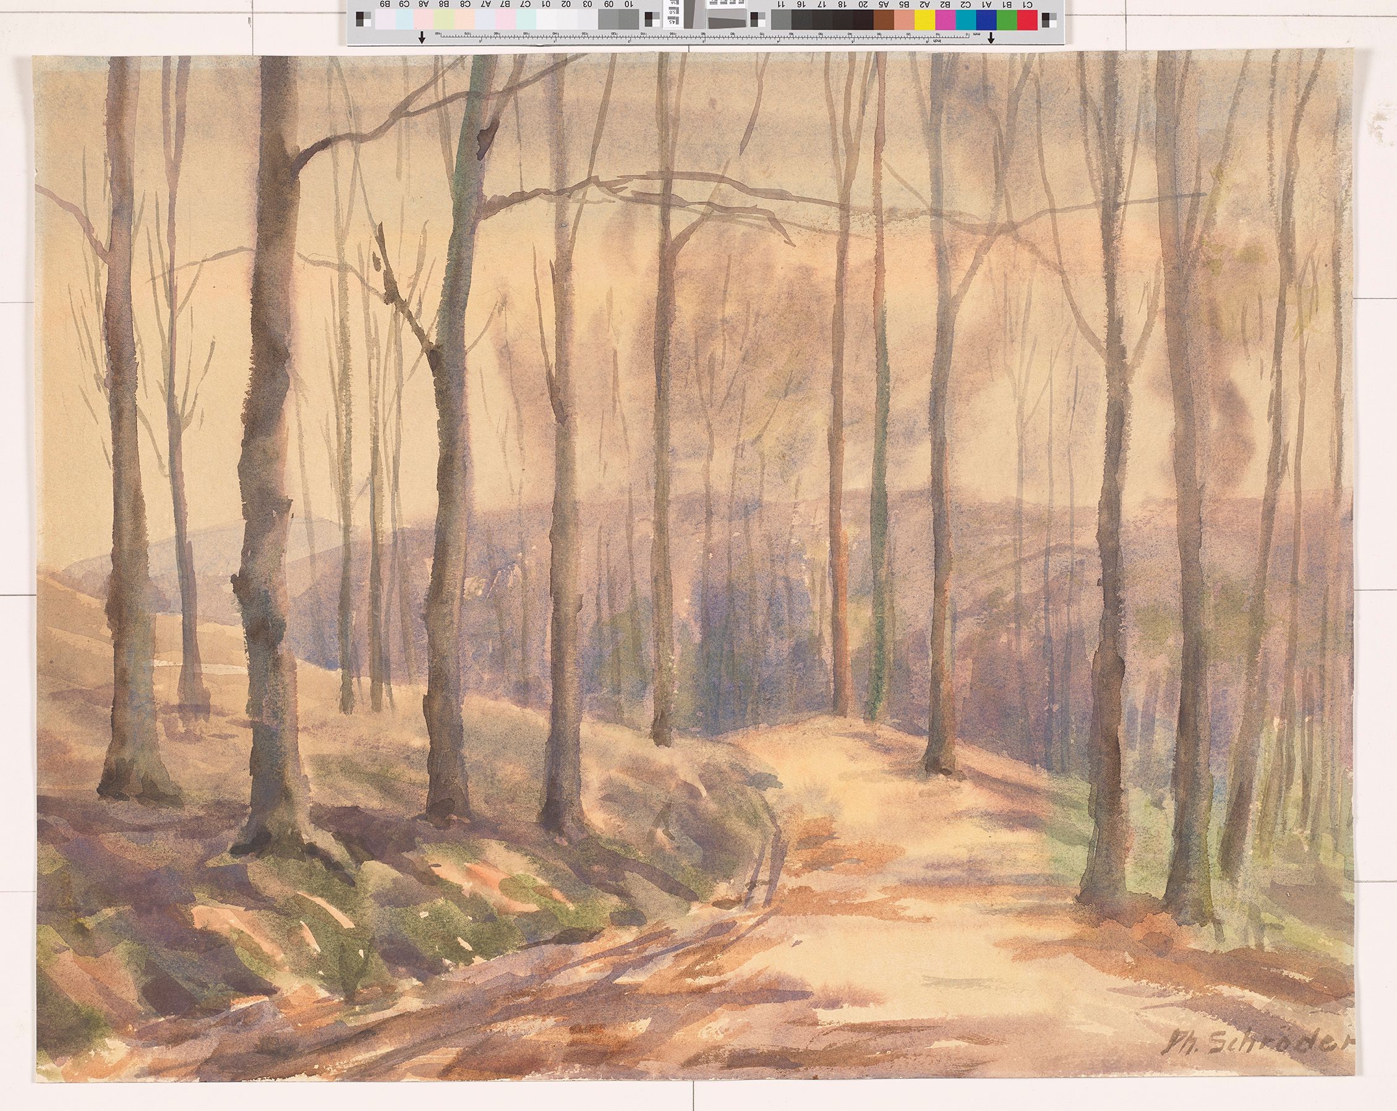Screen dimensions: 1397x1111
Task: Select the yellow A2 color patch
Action: point(925,21)
